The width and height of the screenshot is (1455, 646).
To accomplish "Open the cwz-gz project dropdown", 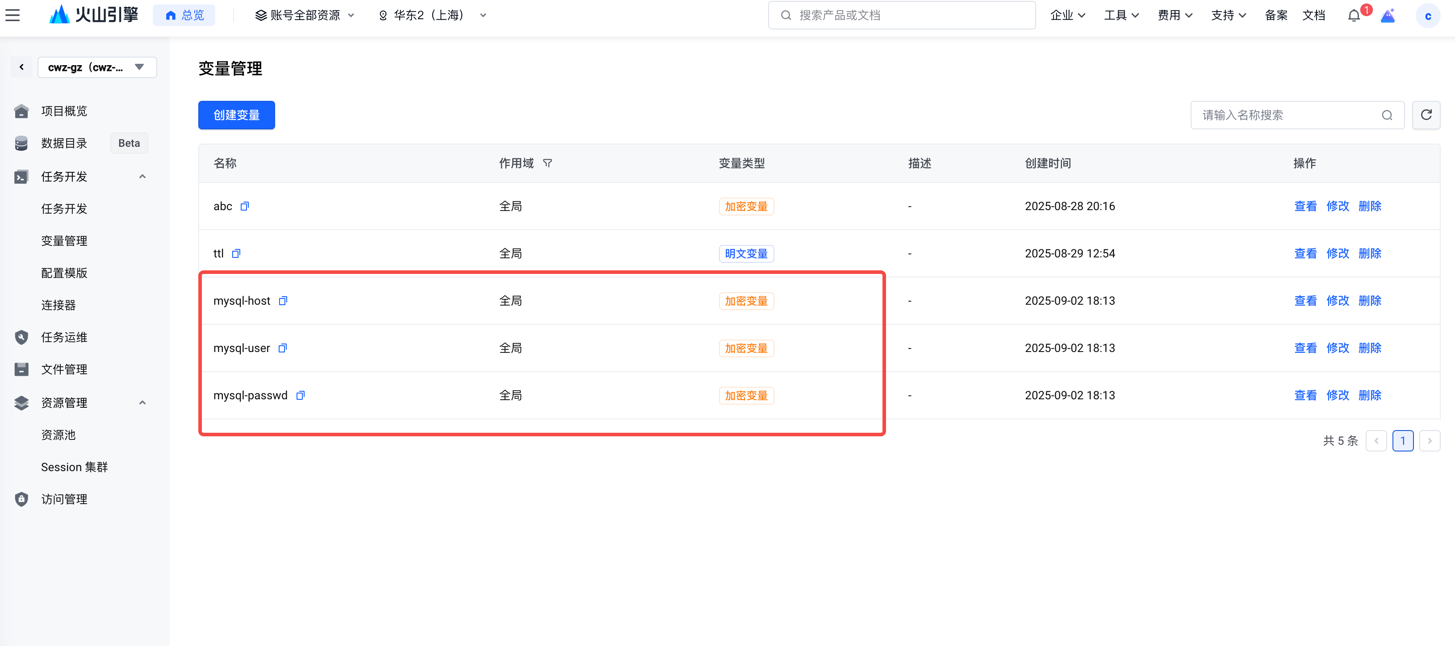I will (96, 67).
